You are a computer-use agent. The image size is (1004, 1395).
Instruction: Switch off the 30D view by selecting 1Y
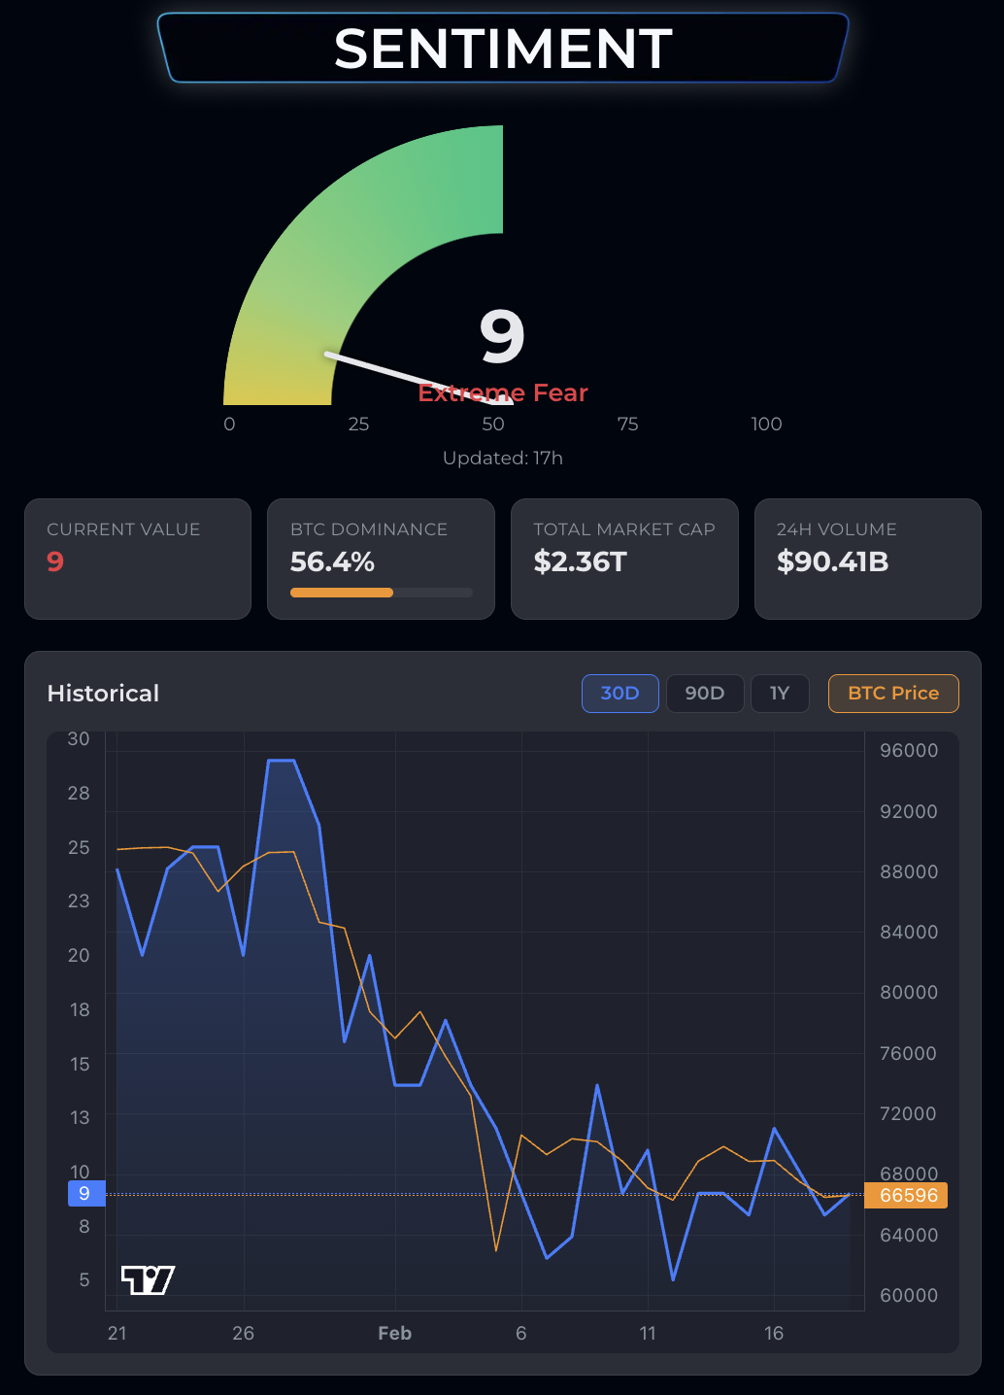(780, 693)
